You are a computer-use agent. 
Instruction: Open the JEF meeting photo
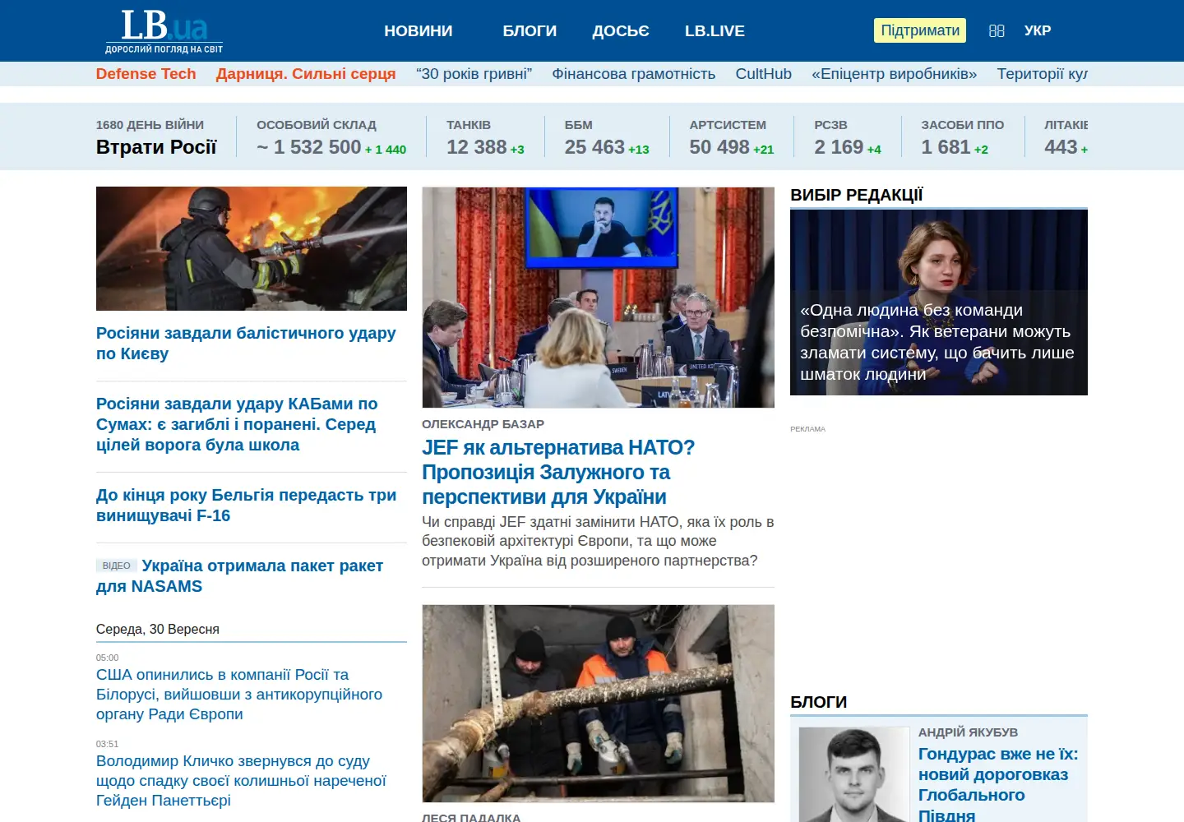tap(599, 298)
